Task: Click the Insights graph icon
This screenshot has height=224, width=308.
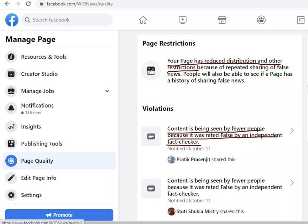Action: pyautogui.click(x=11, y=127)
